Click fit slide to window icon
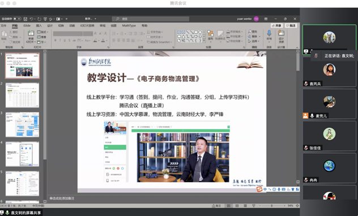Viewport: 358px width, 216px height. (x=297, y=206)
